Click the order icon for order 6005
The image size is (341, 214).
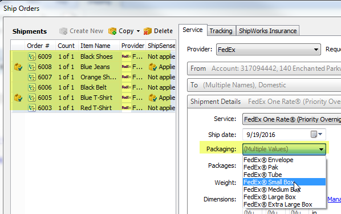tap(32, 98)
